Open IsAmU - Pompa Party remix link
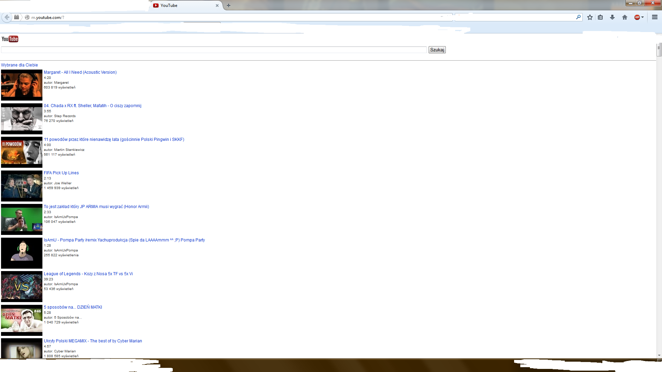 (x=124, y=240)
